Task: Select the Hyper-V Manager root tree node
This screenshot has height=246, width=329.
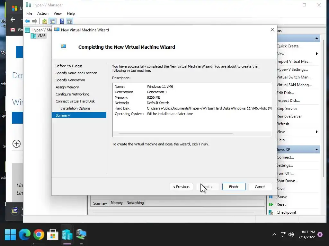Action: coord(39,30)
